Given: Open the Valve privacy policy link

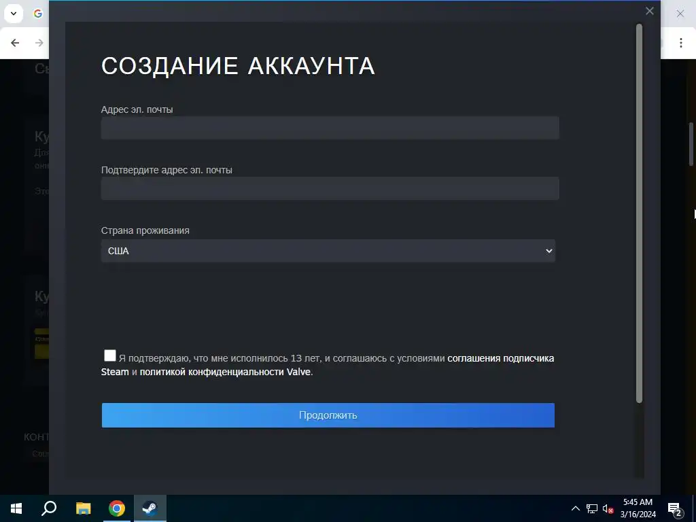Looking at the screenshot, I should (226, 372).
